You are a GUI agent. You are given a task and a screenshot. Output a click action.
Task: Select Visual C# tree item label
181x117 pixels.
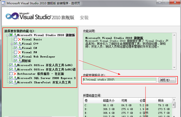[x=30, y=48]
